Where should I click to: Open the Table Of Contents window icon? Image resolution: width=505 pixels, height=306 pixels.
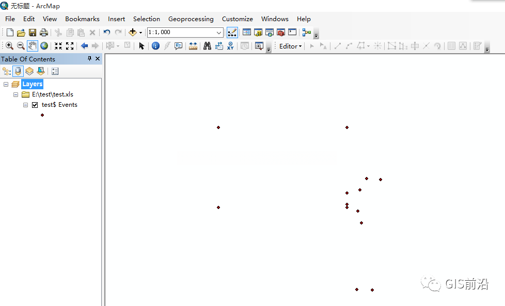tap(247, 32)
